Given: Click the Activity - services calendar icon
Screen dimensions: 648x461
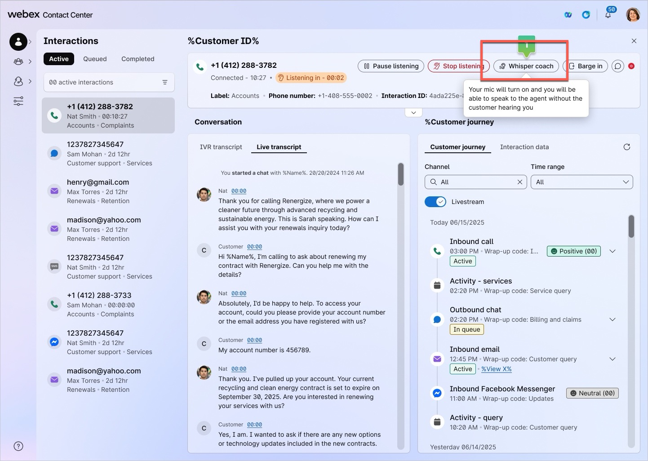Looking at the screenshot, I should point(437,285).
